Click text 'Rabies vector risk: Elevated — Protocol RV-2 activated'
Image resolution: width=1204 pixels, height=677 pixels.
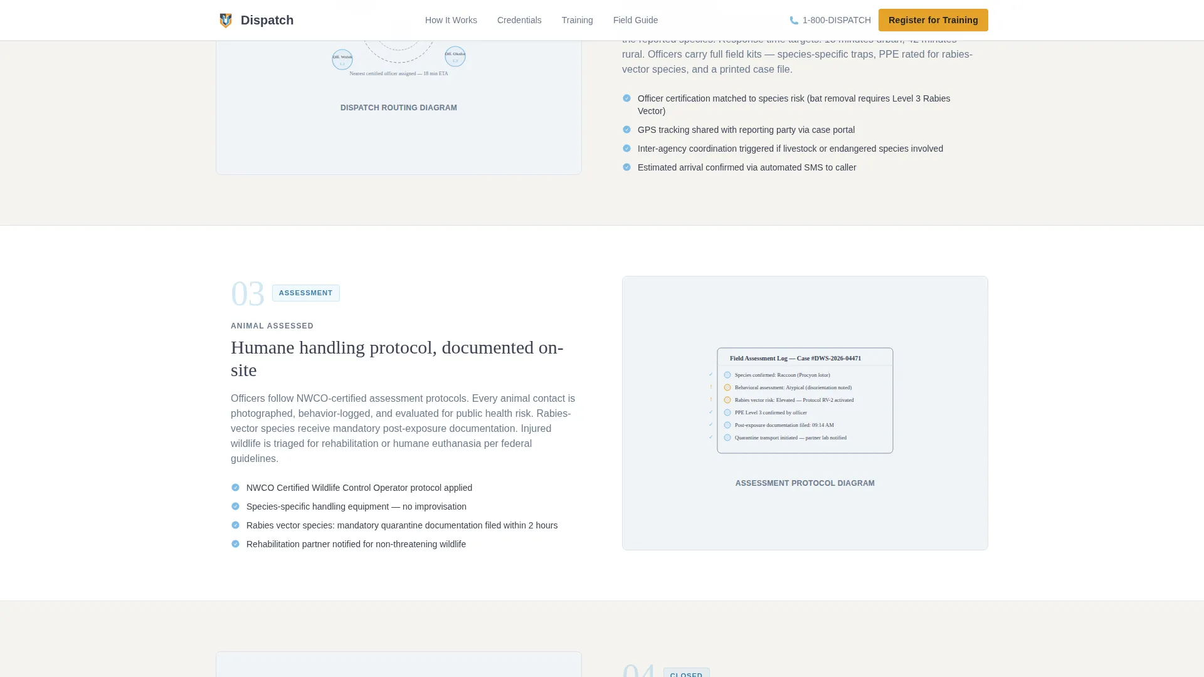[794, 400]
